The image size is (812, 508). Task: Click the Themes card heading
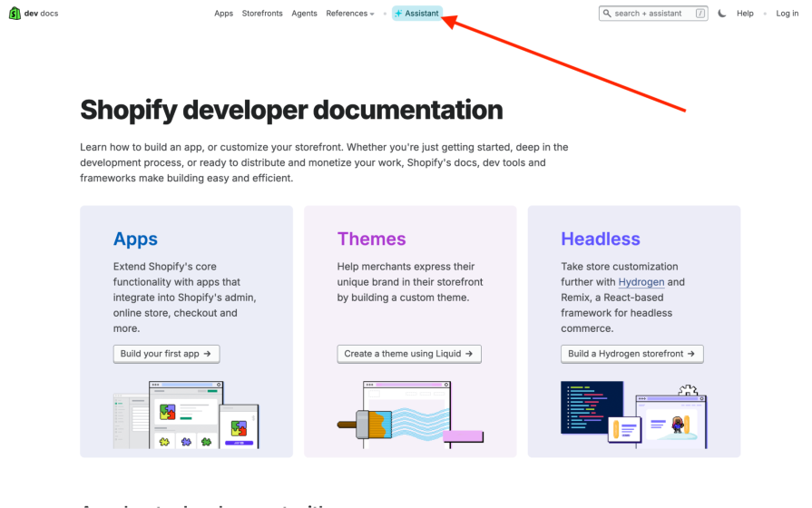371,239
